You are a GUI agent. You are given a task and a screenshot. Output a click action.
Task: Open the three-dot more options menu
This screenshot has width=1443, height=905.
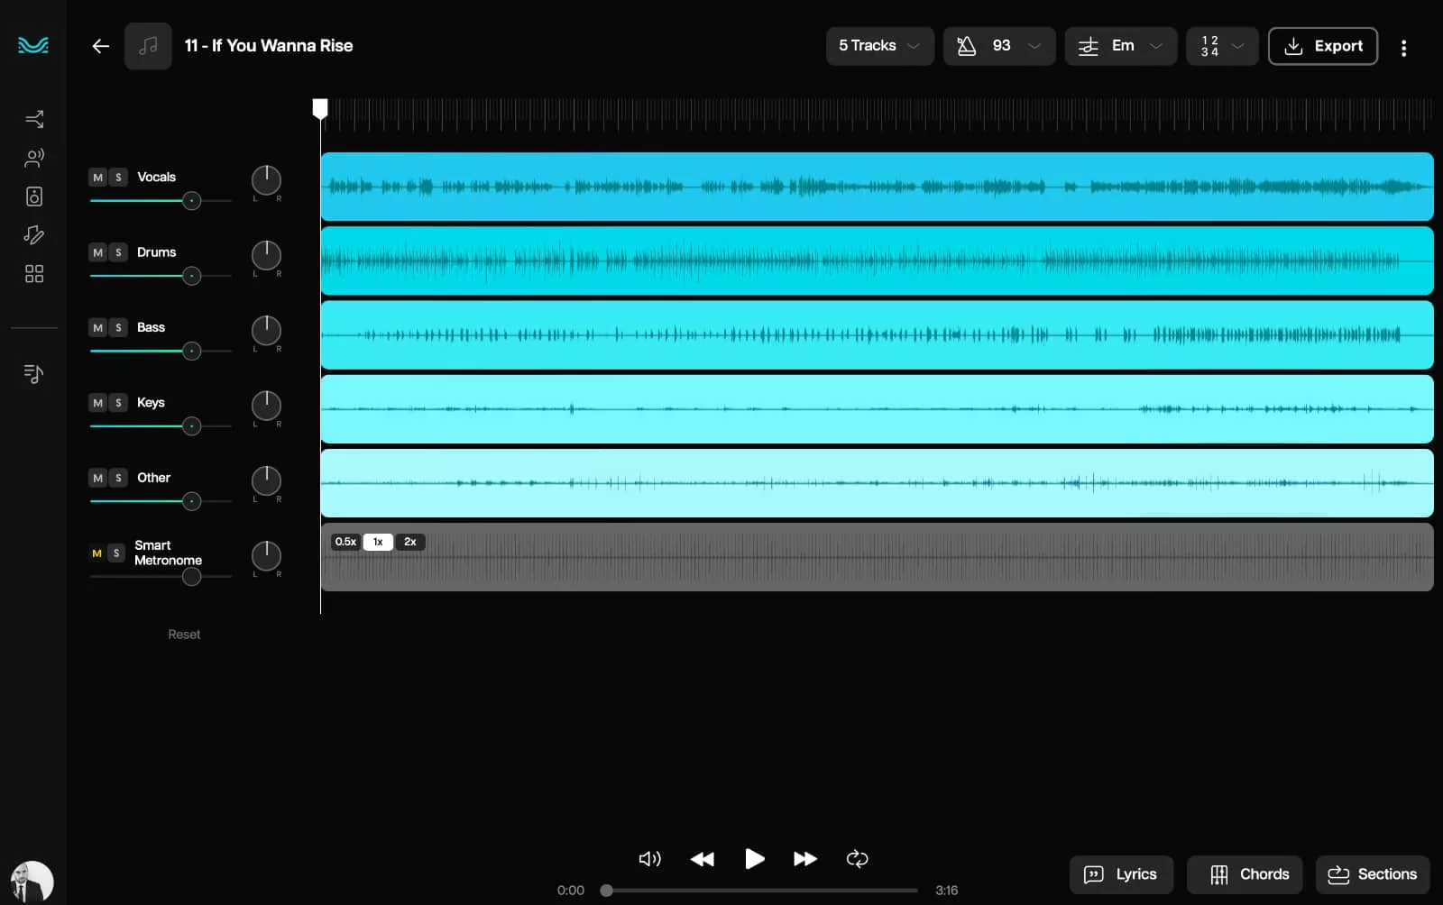1403,48
